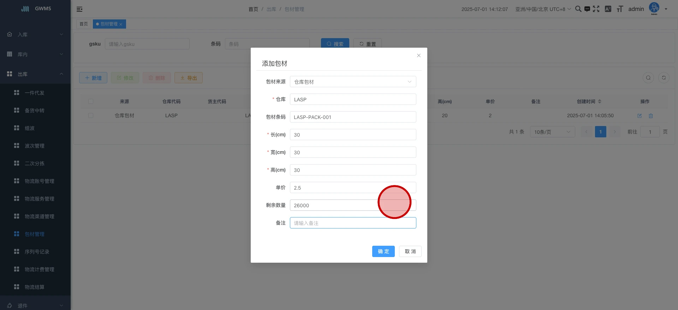
Task: Click the edit icon in table row
Action: tap(639, 116)
